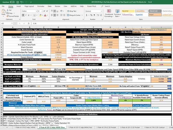
Task: Open the Calibri font name dropdown
Action: tap(36, 11)
